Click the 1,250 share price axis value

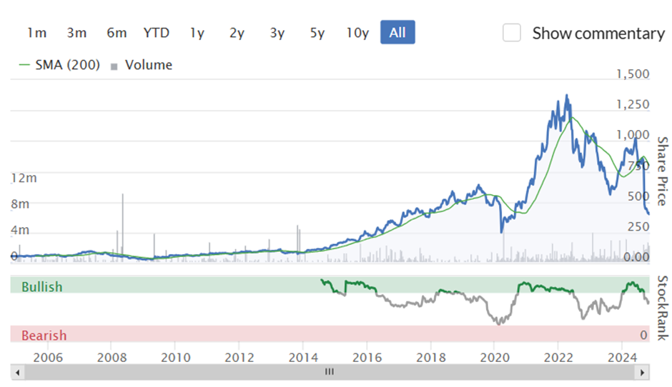point(633,104)
